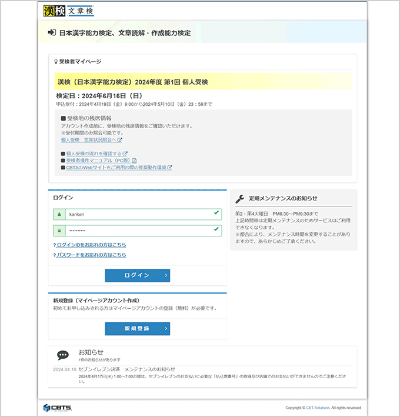
Task: Click the wrench icon in maintenance notice
Action: pyautogui.click(x=240, y=199)
